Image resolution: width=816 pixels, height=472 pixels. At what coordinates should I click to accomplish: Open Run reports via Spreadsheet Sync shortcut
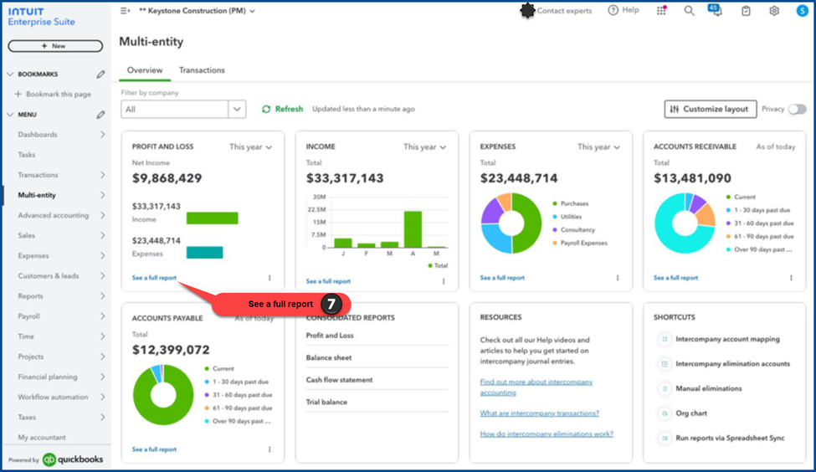click(730, 439)
